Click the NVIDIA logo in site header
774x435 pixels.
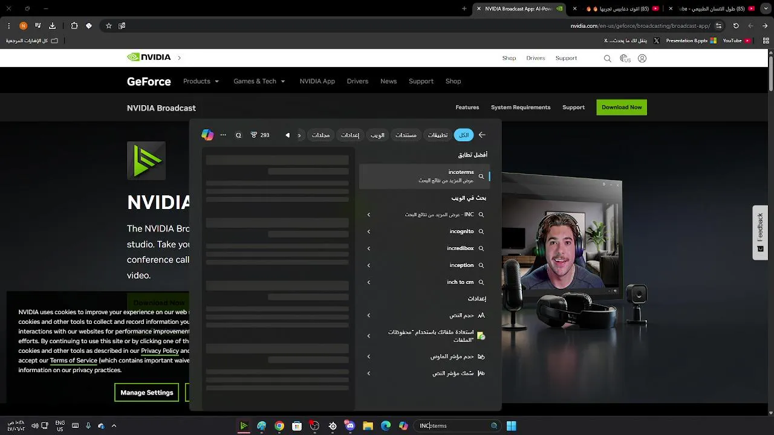pyautogui.click(x=149, y=57)
